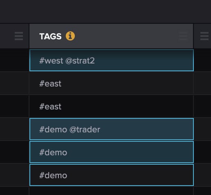Select the first #east tags cell
Image resolution: width=211 pixels, height=195 pixels.
pyautogui.click(x=111, y=83)
